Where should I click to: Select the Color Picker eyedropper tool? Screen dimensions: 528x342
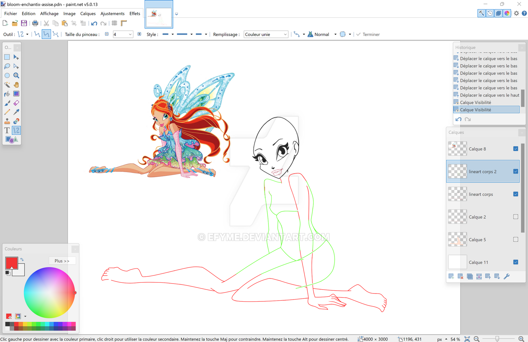click(16, 112)
